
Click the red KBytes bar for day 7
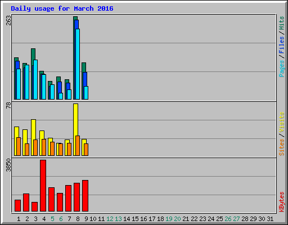[x=68, y=198]
